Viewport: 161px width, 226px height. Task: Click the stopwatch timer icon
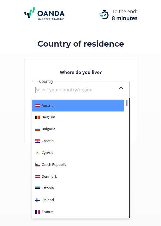point(104,15)
